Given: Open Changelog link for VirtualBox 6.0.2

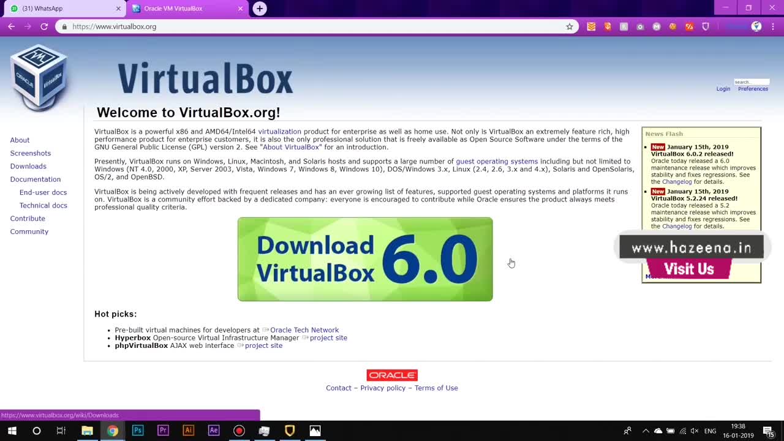Looking at the screenshot, I should coord(677,182).
